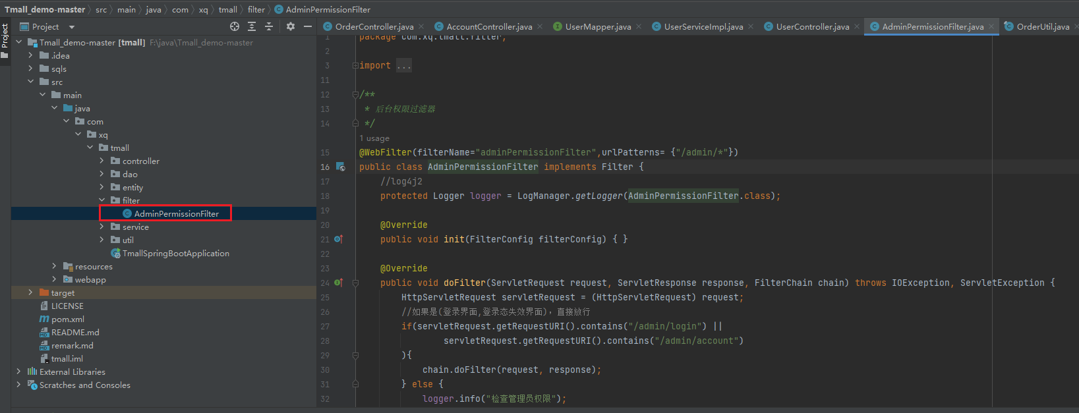The image size is (1079, 413).
Task: Toggle code folding for the import block
Action: (x=355, y=66)
